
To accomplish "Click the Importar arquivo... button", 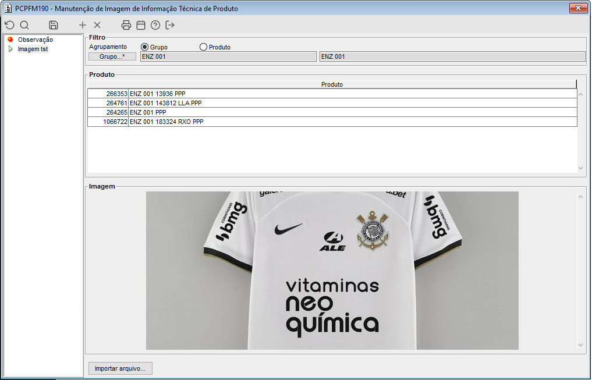I will 120,369.
